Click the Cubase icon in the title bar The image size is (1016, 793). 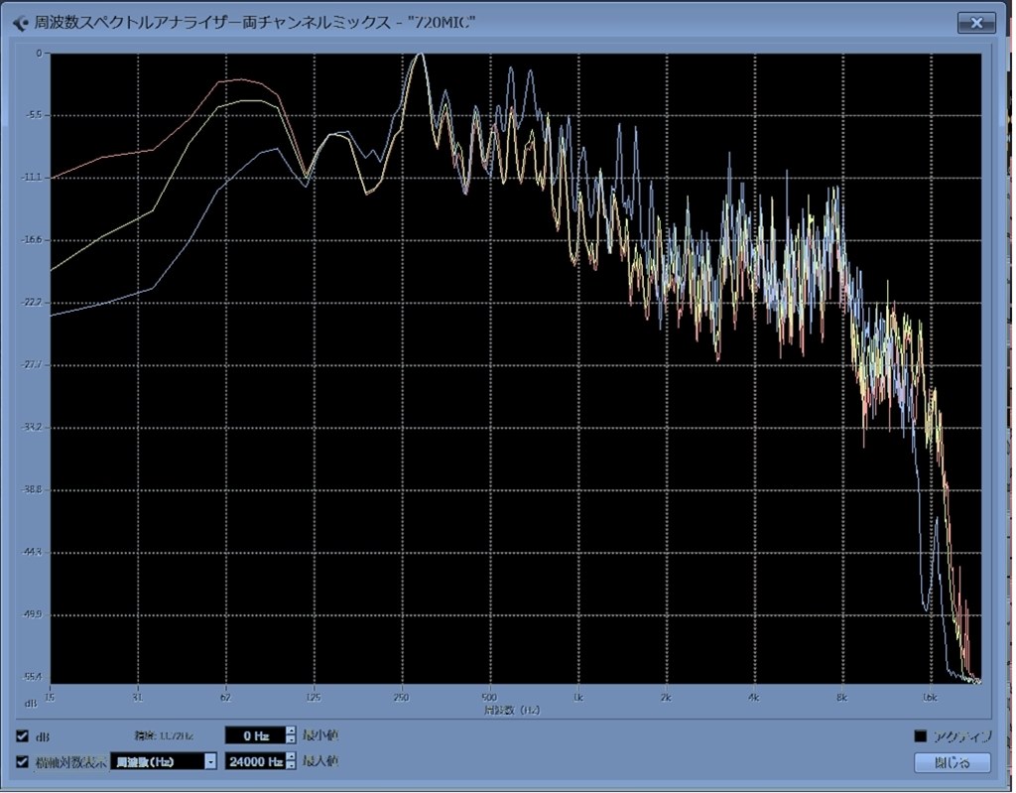20,22
